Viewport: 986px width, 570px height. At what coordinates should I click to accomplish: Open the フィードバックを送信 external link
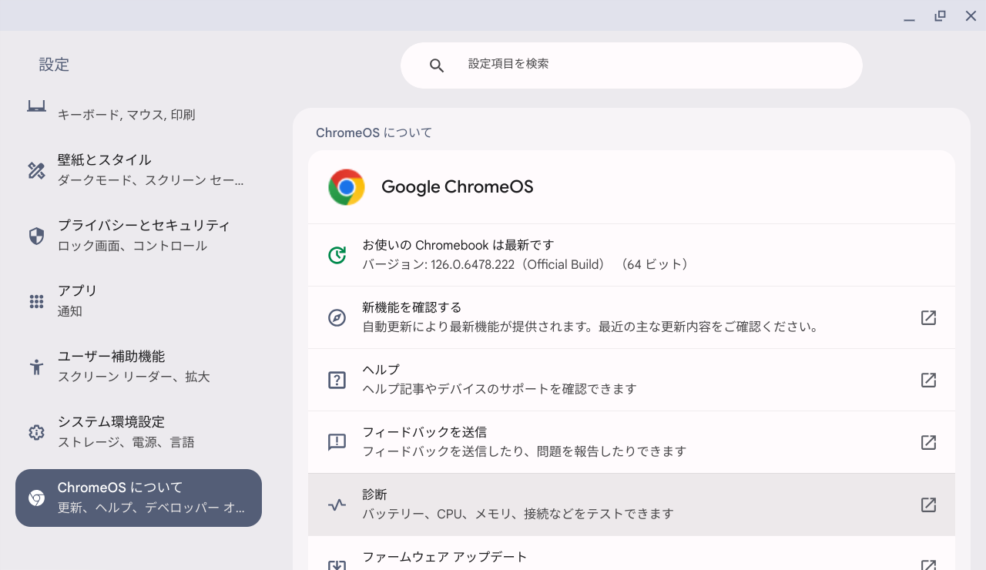[x=928, y=442]
